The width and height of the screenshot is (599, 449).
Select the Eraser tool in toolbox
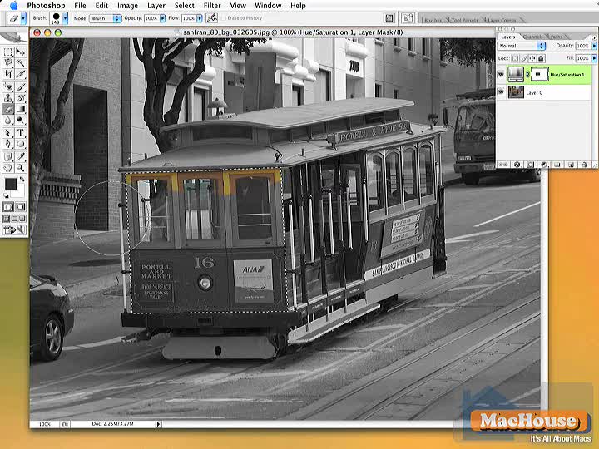click(x=8, y=109)
